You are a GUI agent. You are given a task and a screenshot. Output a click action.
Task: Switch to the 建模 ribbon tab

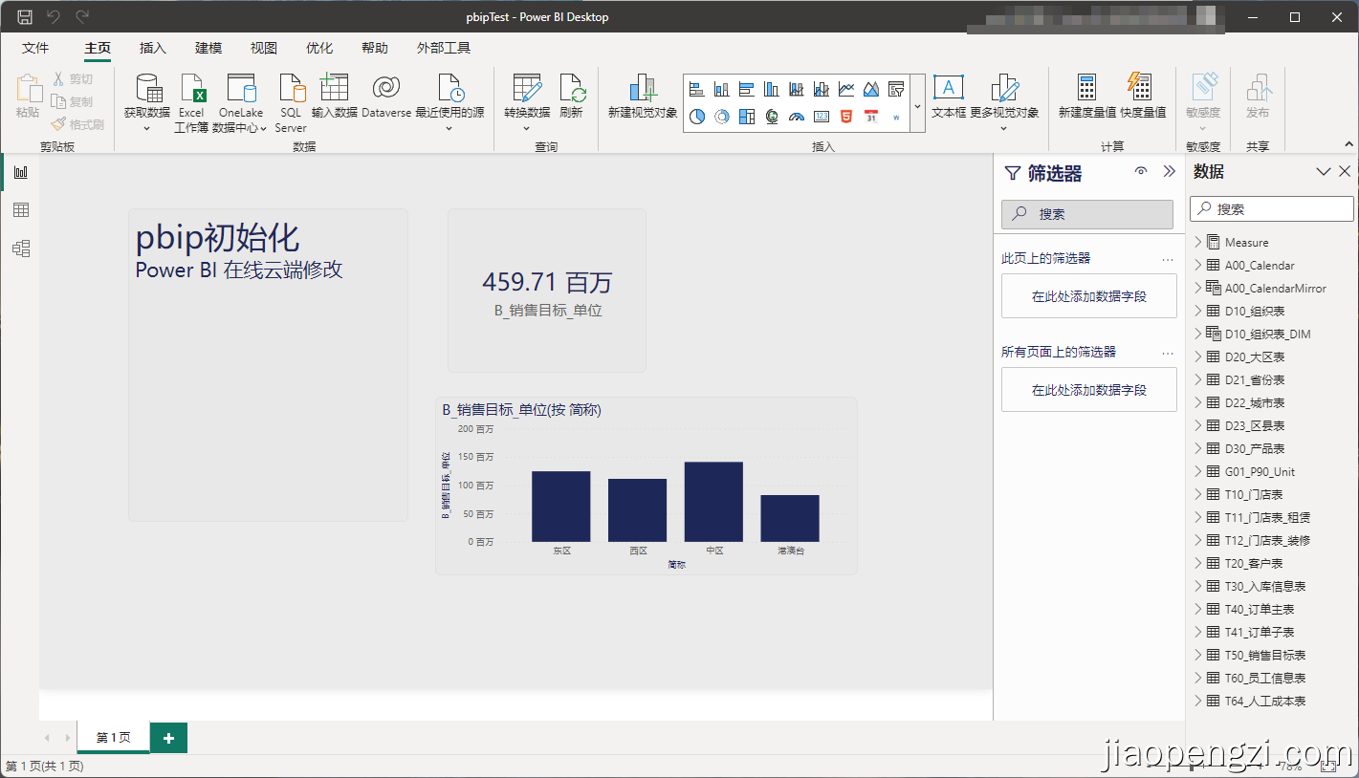[208, 49]
